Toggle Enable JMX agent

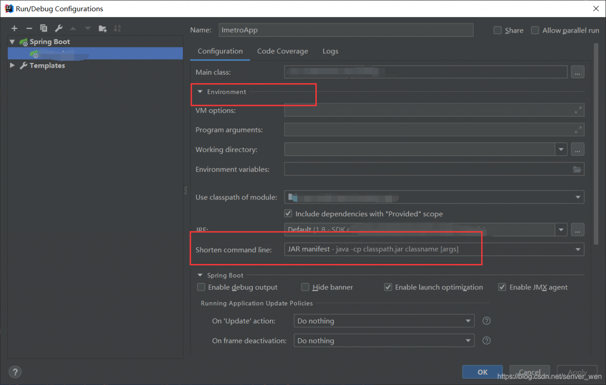click(502, 287)
